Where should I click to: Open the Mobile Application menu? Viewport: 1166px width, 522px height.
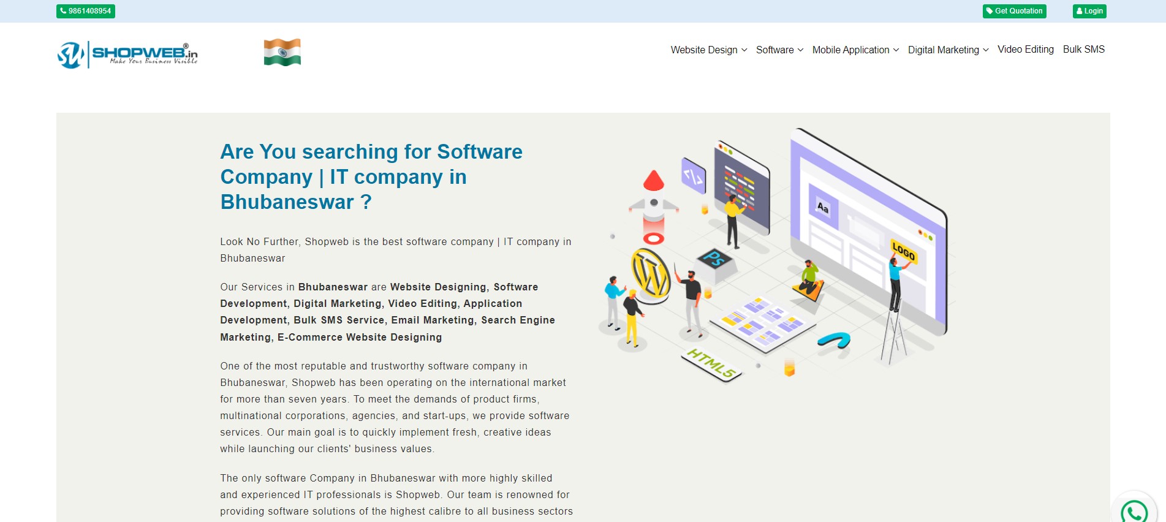pyautogui.click(x=850, y=50)
